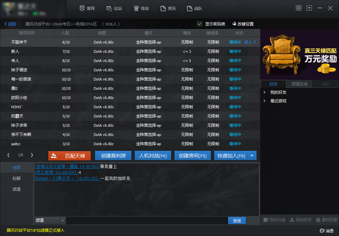Open the 资讯 news icon

(163, 8)
